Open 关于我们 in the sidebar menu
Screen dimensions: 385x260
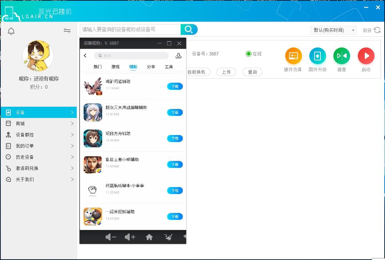point(39,179)
